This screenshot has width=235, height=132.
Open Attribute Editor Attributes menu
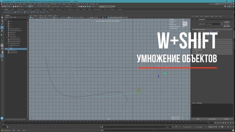pyautogui.click(x=206, y=16)
